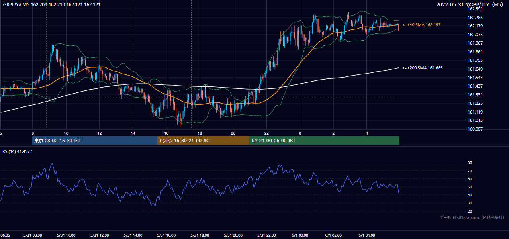The image size is (509, 239).
Task: Click the NY 21:00-06:00 JST session bar
Action: (x=324, y=141)
